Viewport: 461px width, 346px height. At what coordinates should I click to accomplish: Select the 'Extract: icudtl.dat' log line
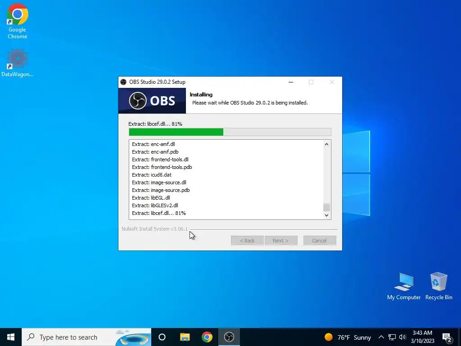(x=152, y=175)
